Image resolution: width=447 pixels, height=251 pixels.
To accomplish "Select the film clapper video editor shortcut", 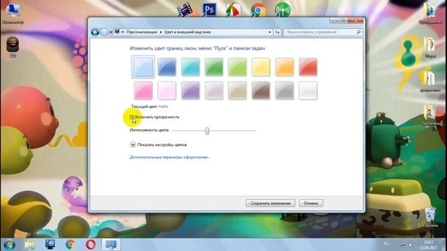I will 184,9.
